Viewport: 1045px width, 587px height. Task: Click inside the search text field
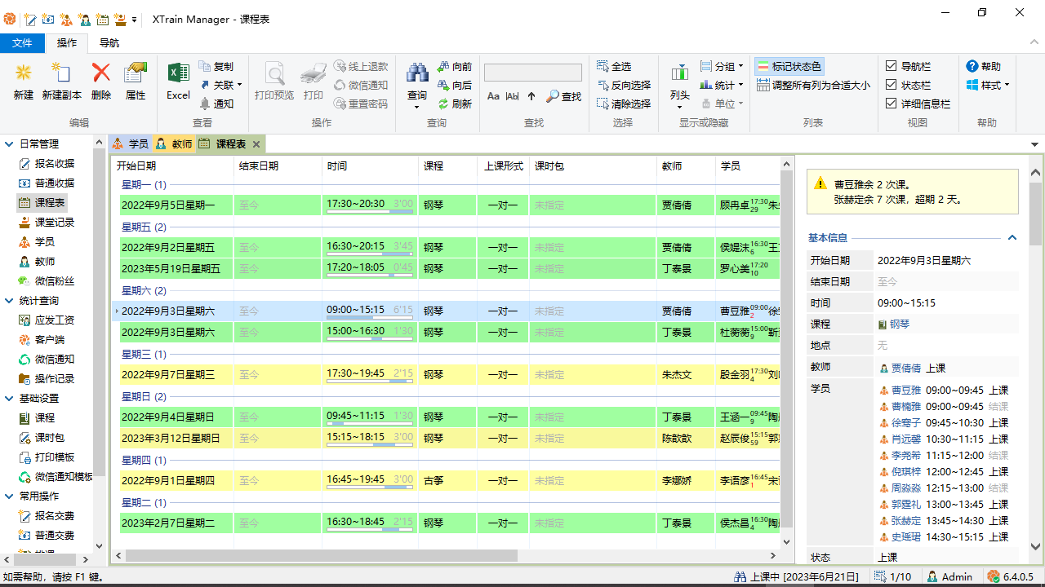coord(532,72)
